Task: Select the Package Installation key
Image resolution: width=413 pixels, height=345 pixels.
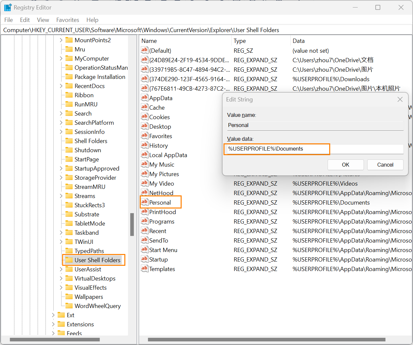Action: (x=100, y=77)
